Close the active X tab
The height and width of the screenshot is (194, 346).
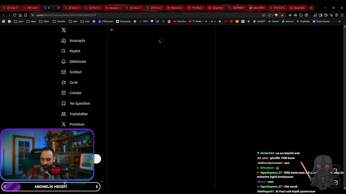pos(58,8)
